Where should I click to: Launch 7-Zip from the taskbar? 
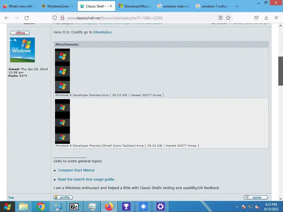click(74, 206)
